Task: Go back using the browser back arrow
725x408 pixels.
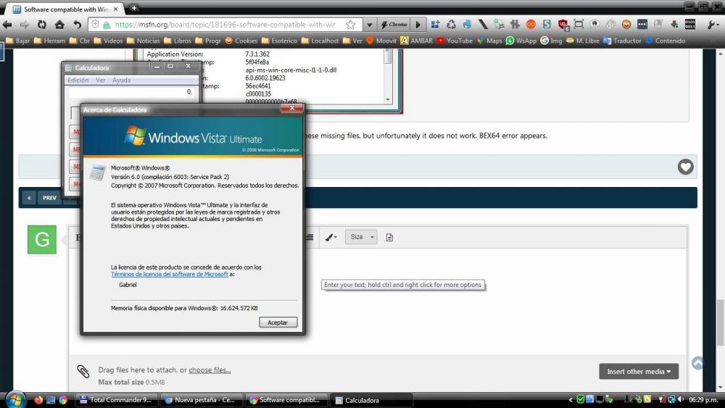Action: click(7, 25)
